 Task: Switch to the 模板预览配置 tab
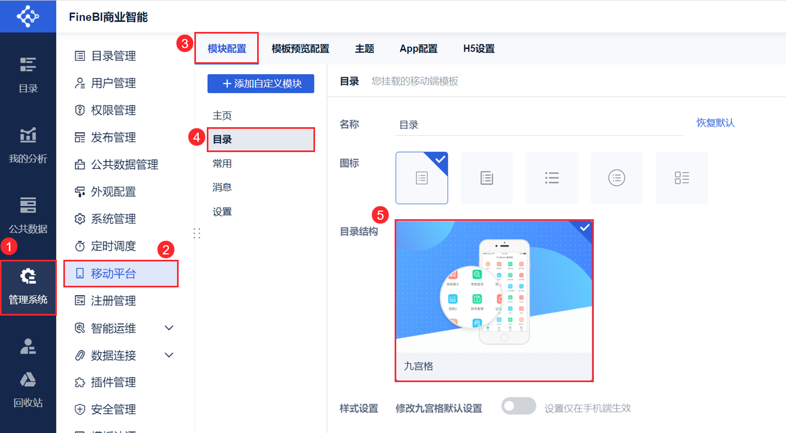pos(300,48)
